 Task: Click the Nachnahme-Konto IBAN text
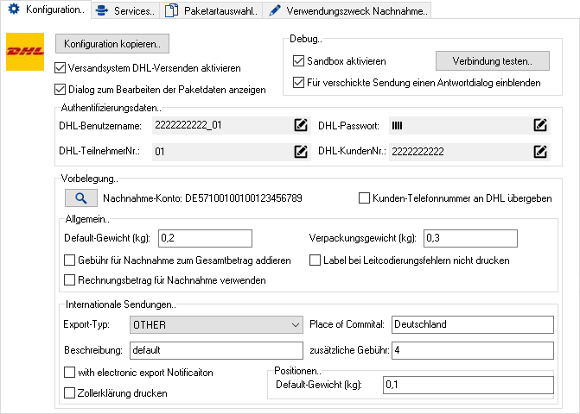(x=244, y=198)
